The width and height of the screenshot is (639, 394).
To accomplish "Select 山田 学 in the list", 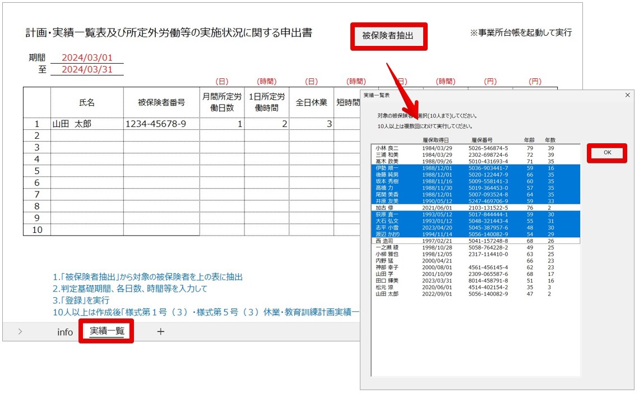I will coord(475,274).
